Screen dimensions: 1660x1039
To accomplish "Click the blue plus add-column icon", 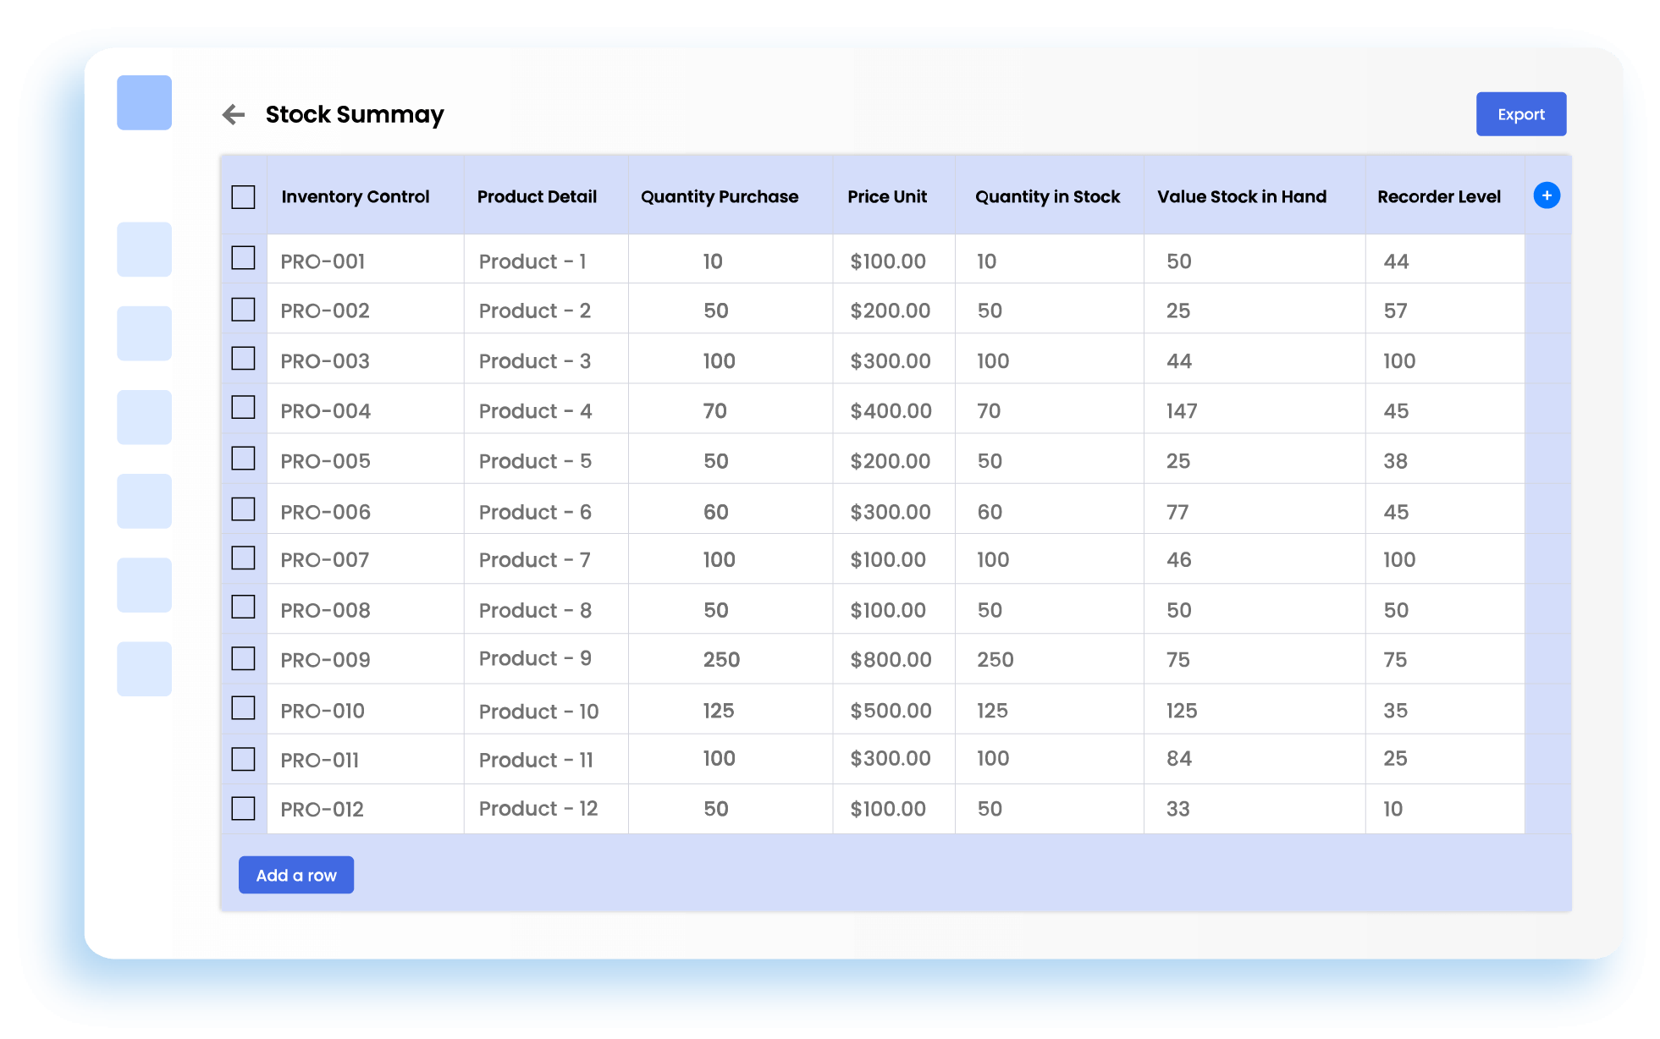I will pos(1546,195).
